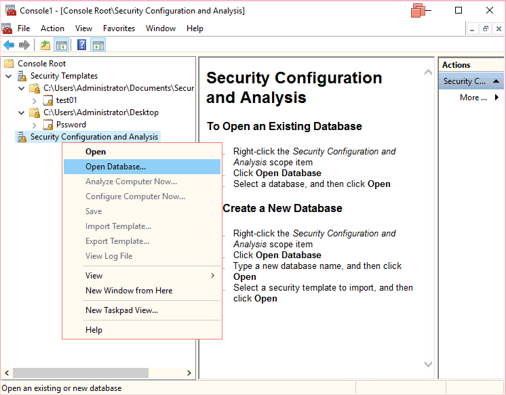Screen dimensions: 506x395
Task: Open the Help menu in menu bar
Action: 195,28
